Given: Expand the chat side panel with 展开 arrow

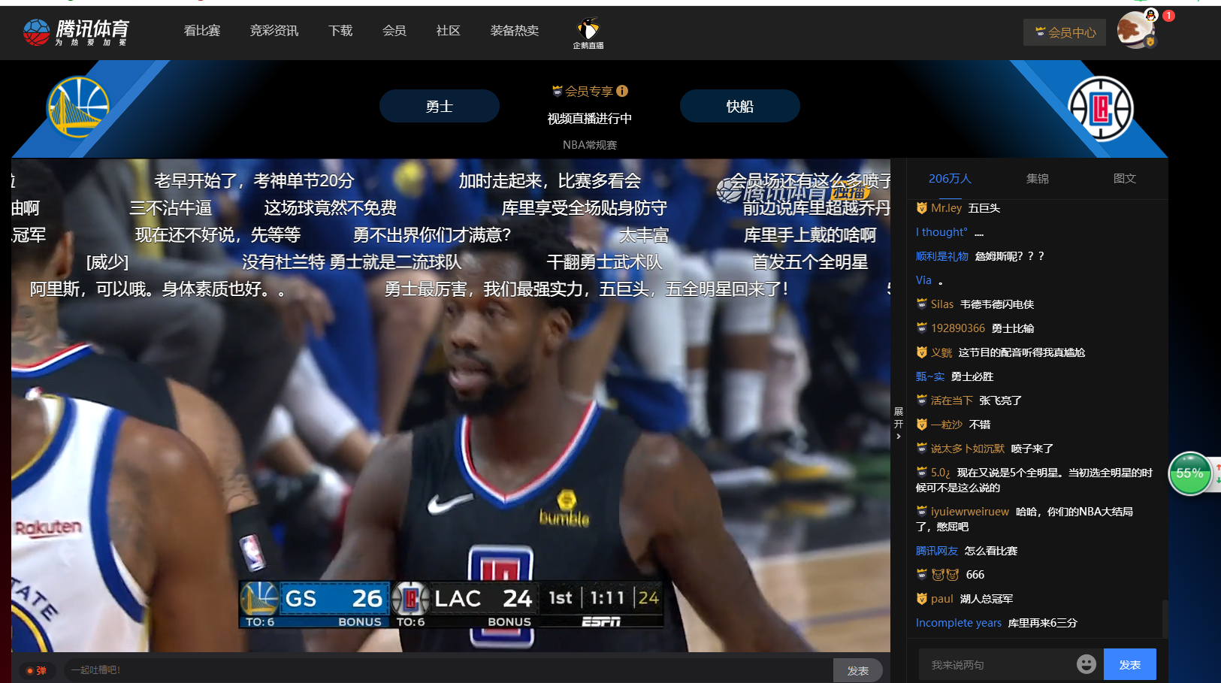Looking at the screenshot, I should [899, 423].
